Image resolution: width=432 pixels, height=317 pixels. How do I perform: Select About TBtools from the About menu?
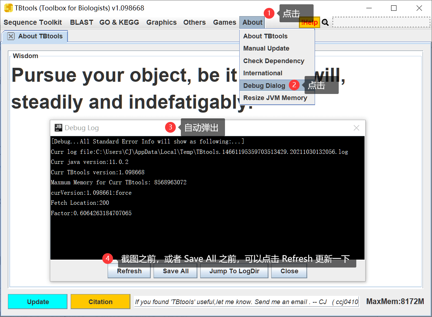pyautogui.click(x=277, y=36)
